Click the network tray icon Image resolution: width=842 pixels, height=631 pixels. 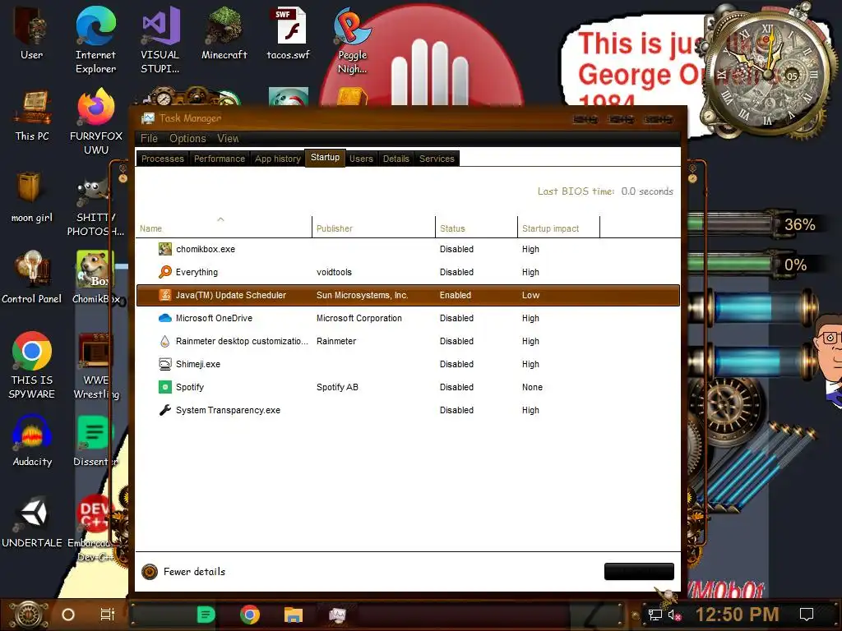pos(655,615)
